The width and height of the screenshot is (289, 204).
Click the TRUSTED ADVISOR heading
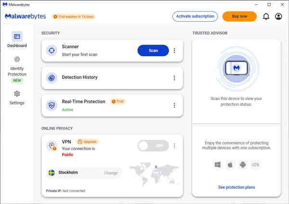coord(210,33)
